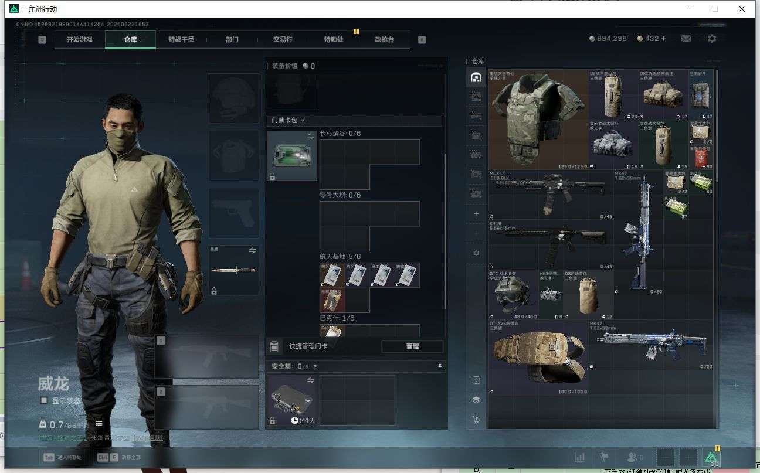Select the grey tactical vest showing 16
Viewport: 760px width, 473px height.
pyautogui.click(x=614, y=145)
